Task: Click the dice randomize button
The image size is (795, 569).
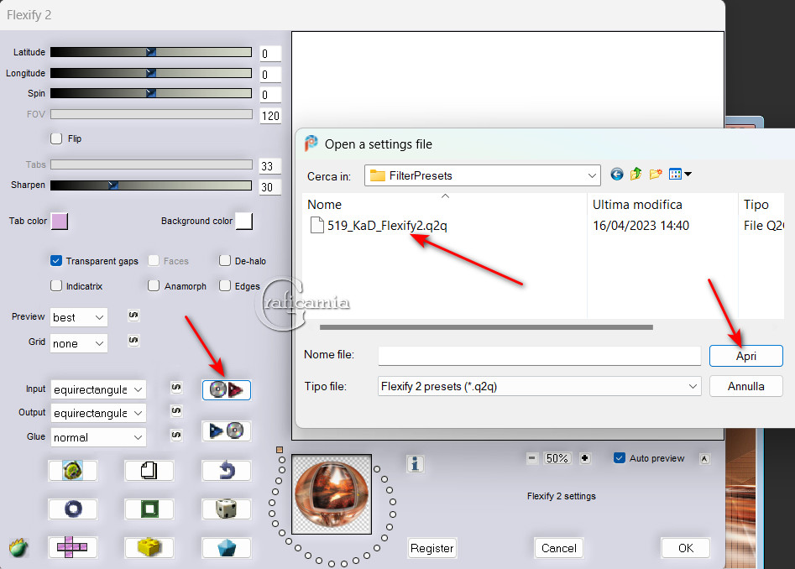Action: (226, 509)
